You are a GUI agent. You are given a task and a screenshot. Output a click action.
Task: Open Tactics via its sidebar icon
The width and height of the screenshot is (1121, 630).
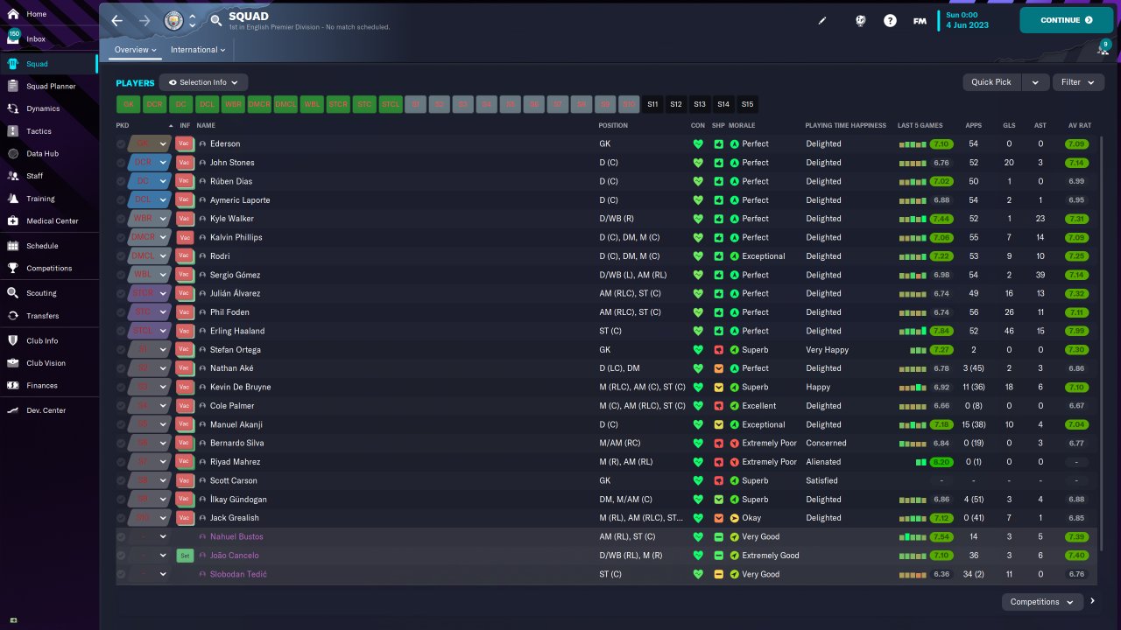pyautogui.click(x=13, y=131)
